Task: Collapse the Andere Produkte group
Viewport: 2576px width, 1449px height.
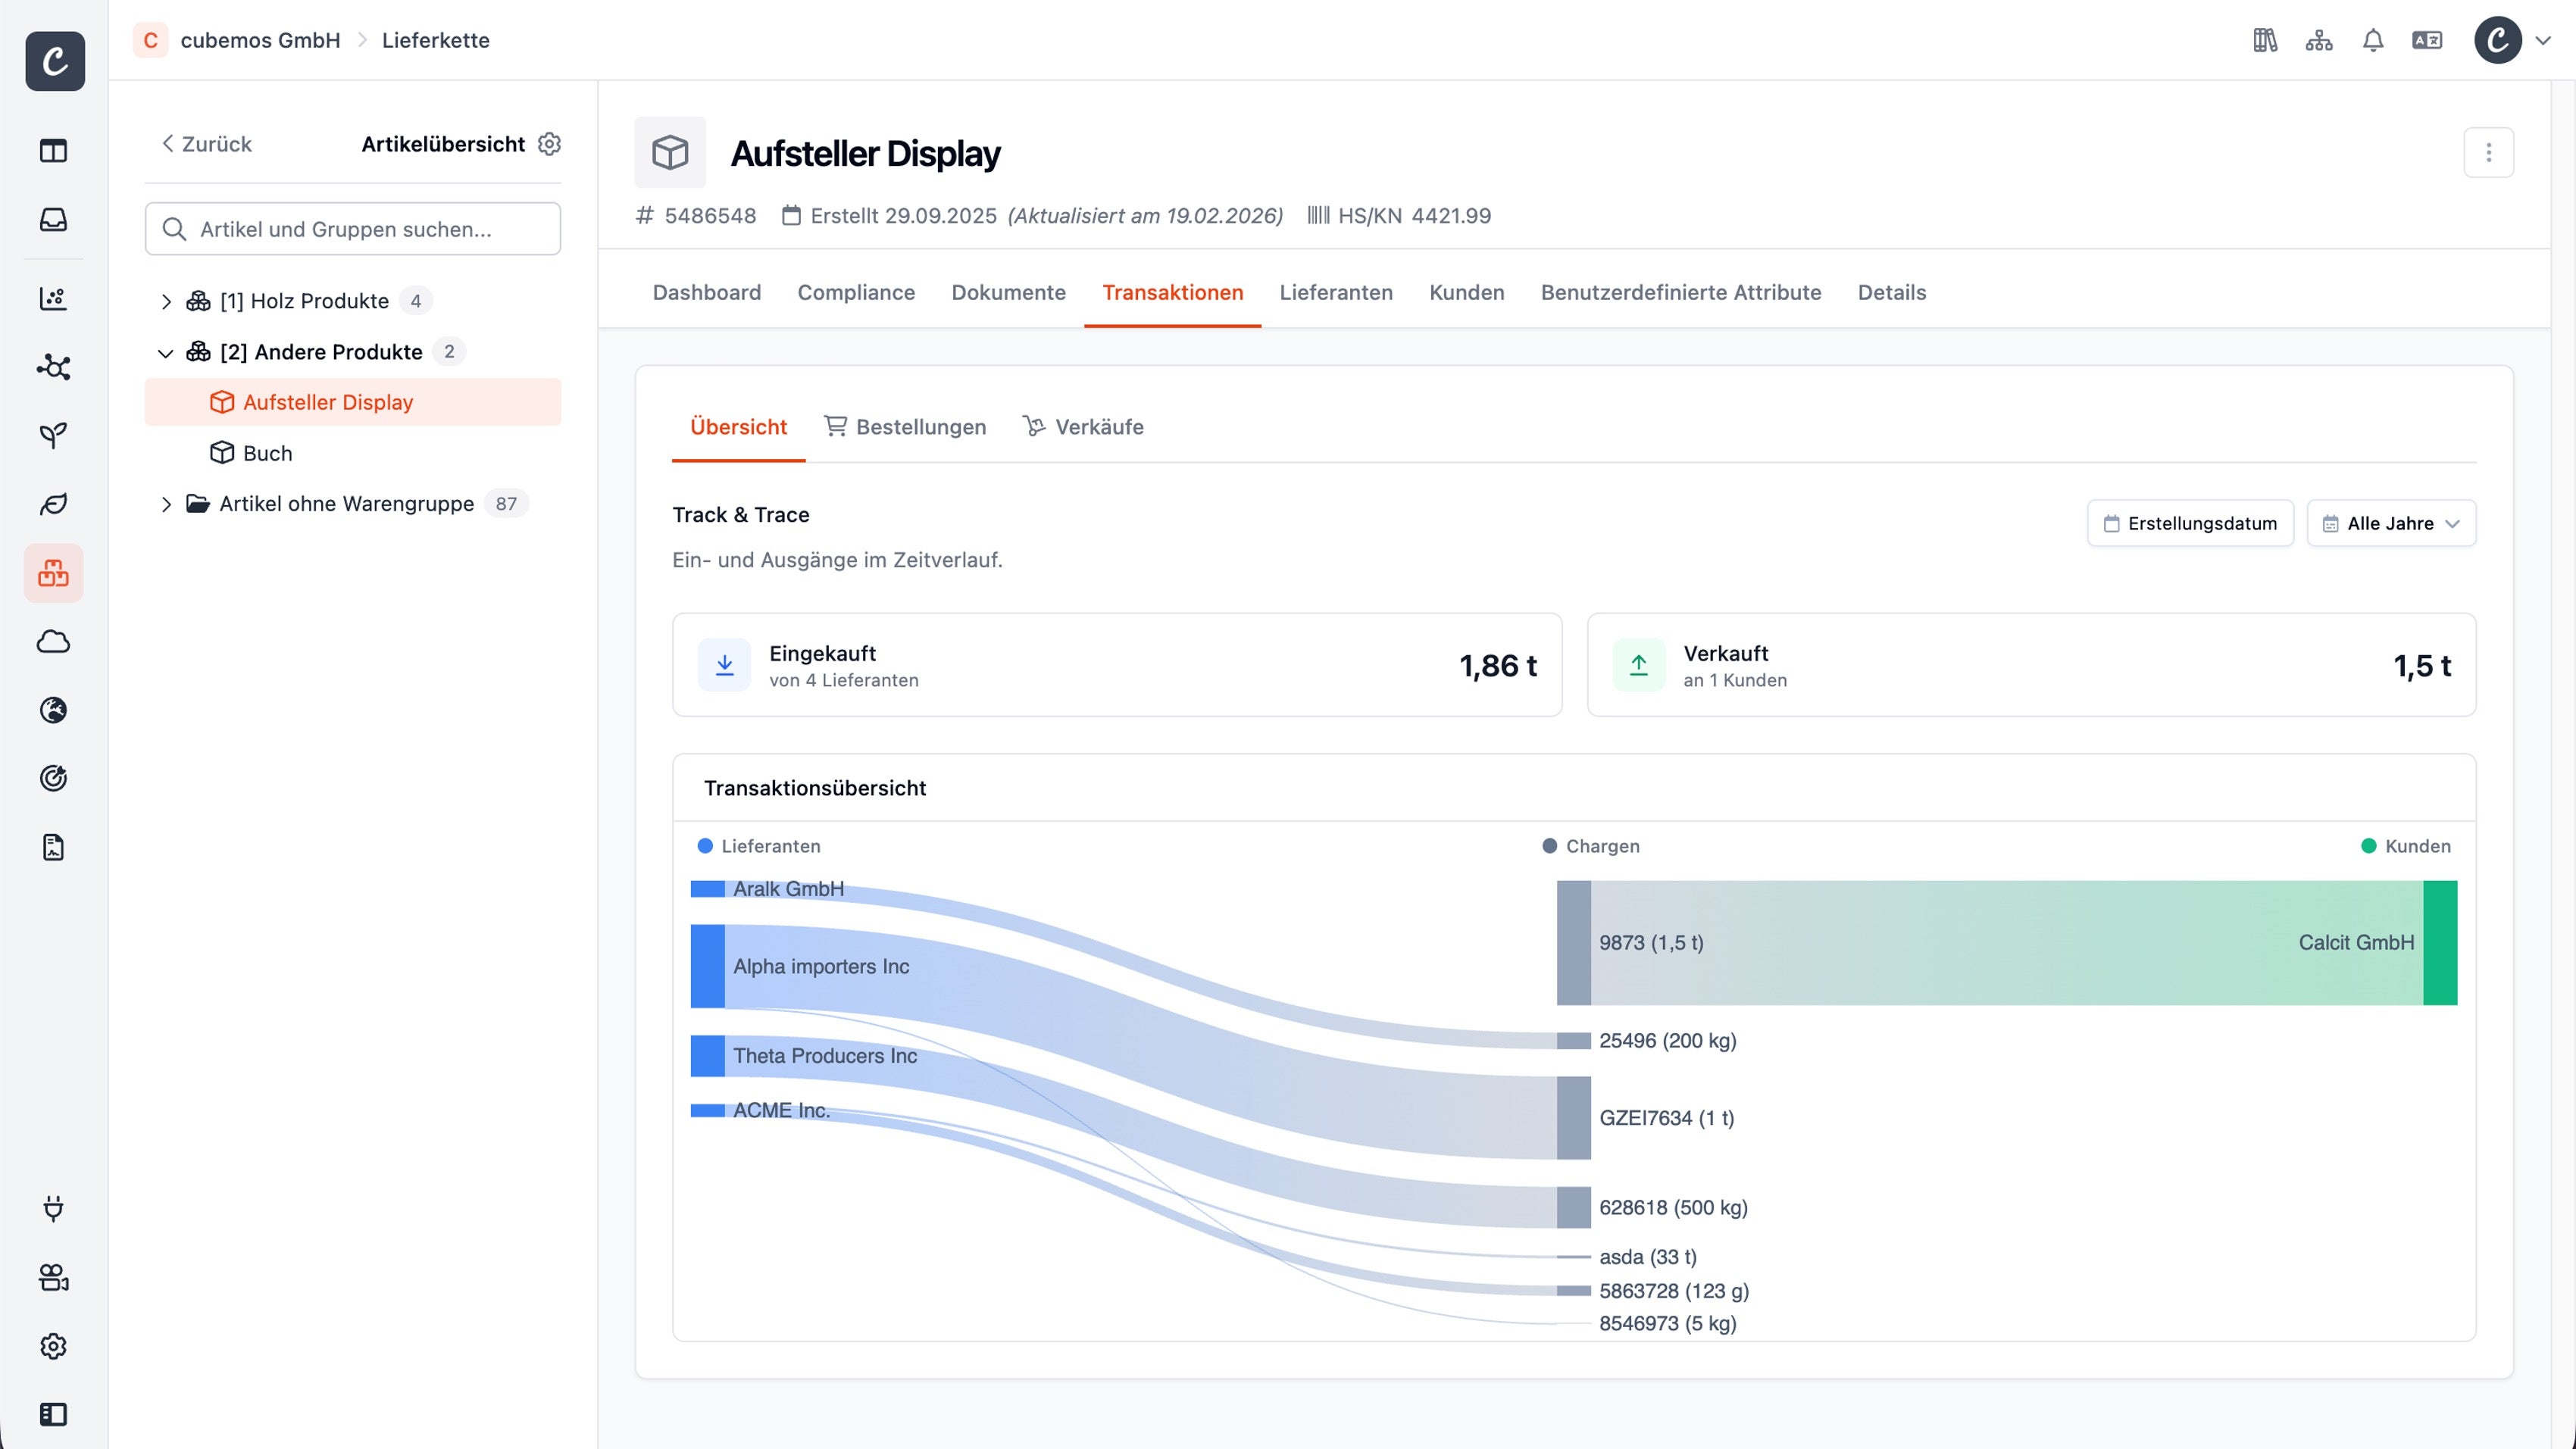Action: 166,352
